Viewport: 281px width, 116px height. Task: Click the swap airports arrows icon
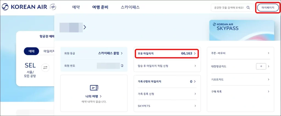[45, 68]
